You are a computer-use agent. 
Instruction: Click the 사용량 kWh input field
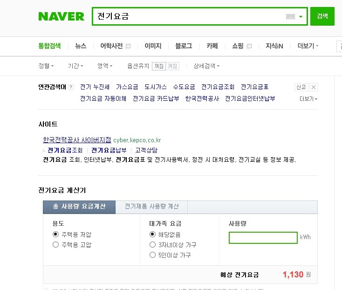263,238
